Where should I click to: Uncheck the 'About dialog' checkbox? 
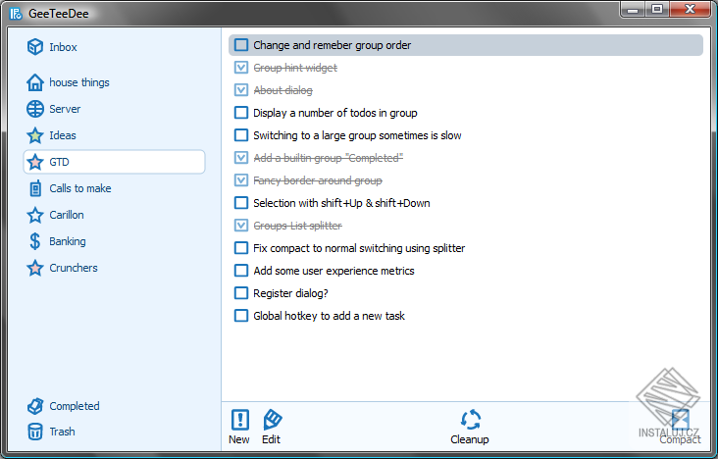coord(241,90)
